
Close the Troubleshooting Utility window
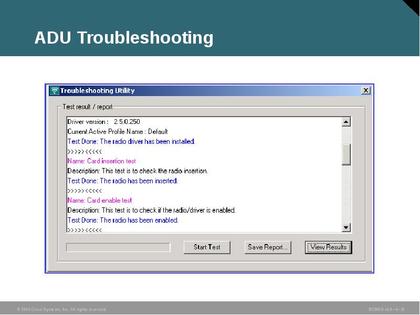(366, 90)
